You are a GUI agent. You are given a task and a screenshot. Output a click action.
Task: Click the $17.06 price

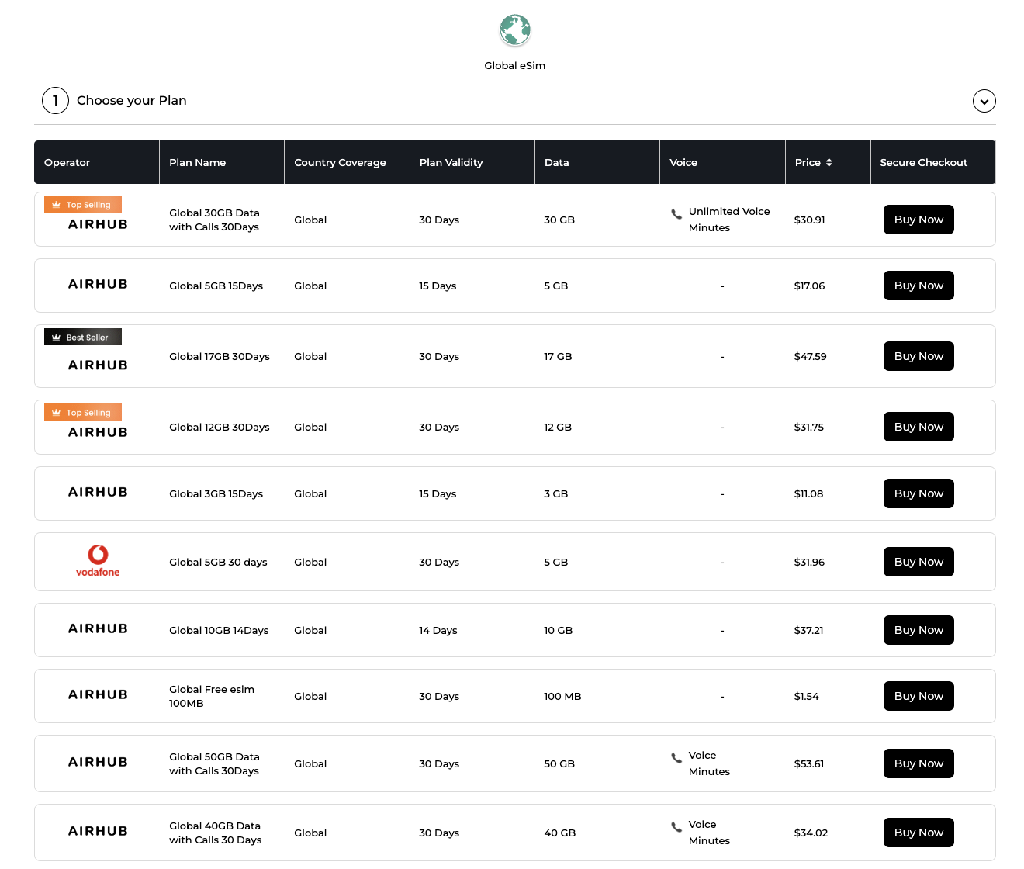(x=810, y=286)
